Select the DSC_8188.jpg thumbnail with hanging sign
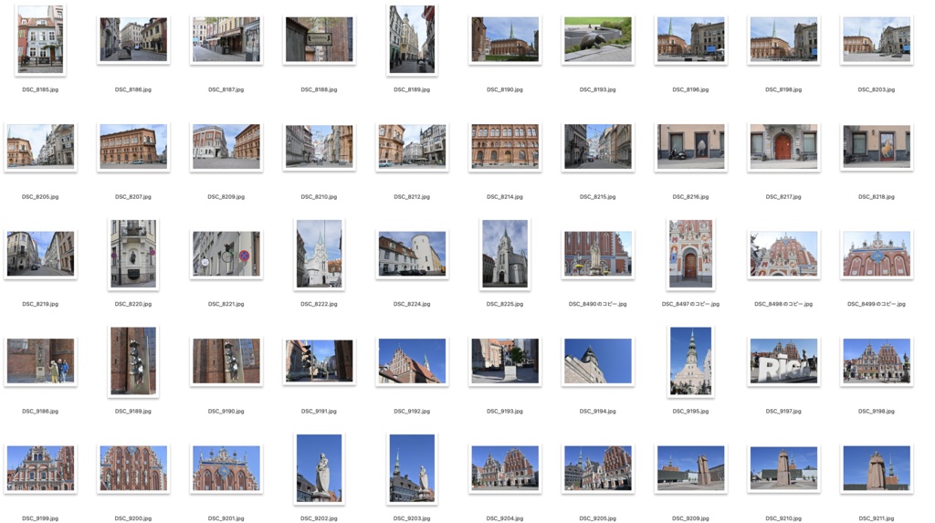Screen dimensions: 935x523 tap(320, 39)
